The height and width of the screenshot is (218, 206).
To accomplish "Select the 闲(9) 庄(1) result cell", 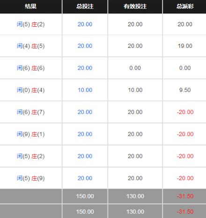I will 30,134.
